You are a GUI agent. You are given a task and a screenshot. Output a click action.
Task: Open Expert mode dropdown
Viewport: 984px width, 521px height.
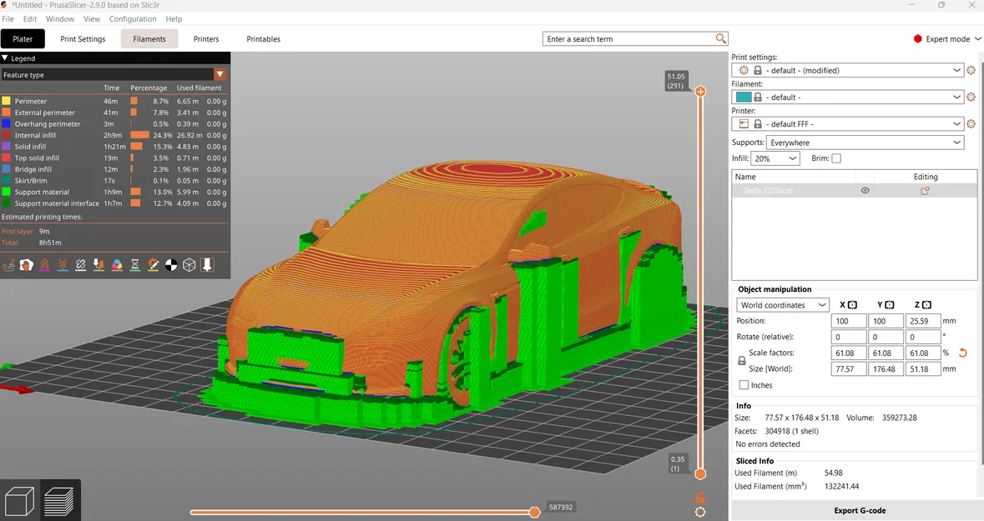click(x=947, y=39)
